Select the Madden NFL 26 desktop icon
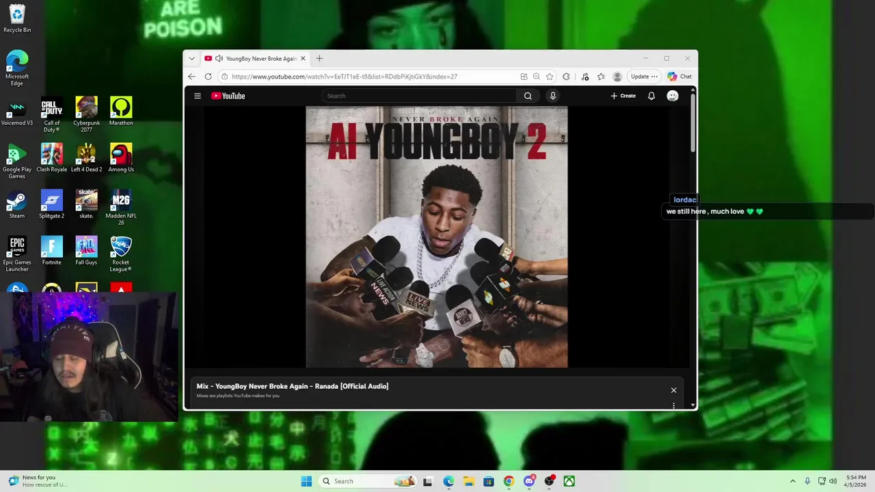 (121, 208)
